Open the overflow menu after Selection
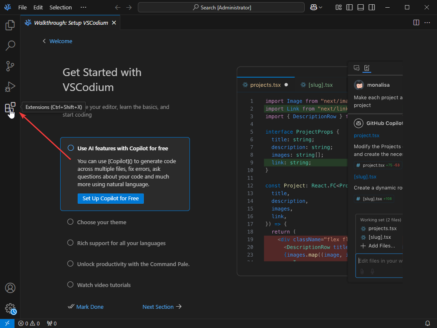This screenshot has width=437, height=328. point(83,7)
